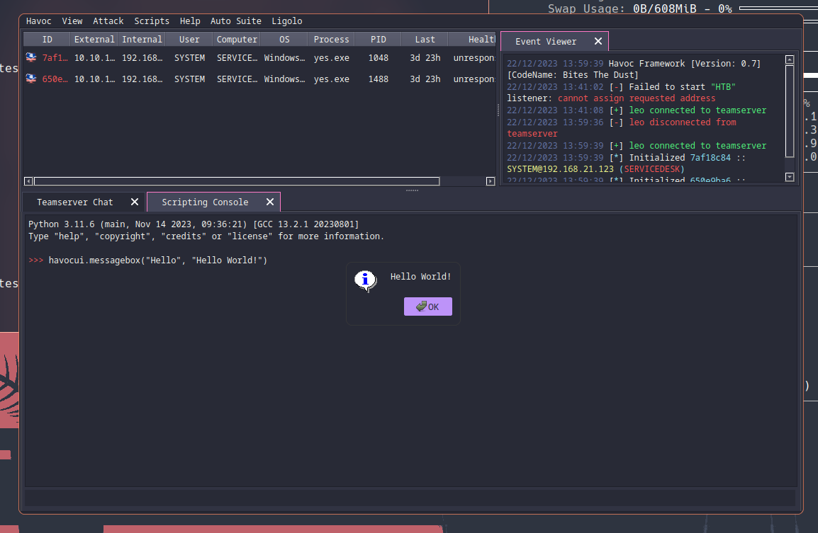Open the Scripts menu

(x=152, y=21)
